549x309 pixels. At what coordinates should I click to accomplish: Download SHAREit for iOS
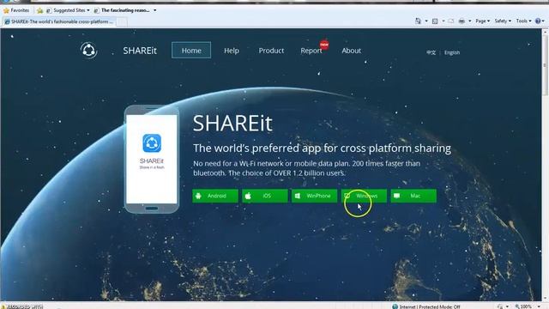(265, 196)
